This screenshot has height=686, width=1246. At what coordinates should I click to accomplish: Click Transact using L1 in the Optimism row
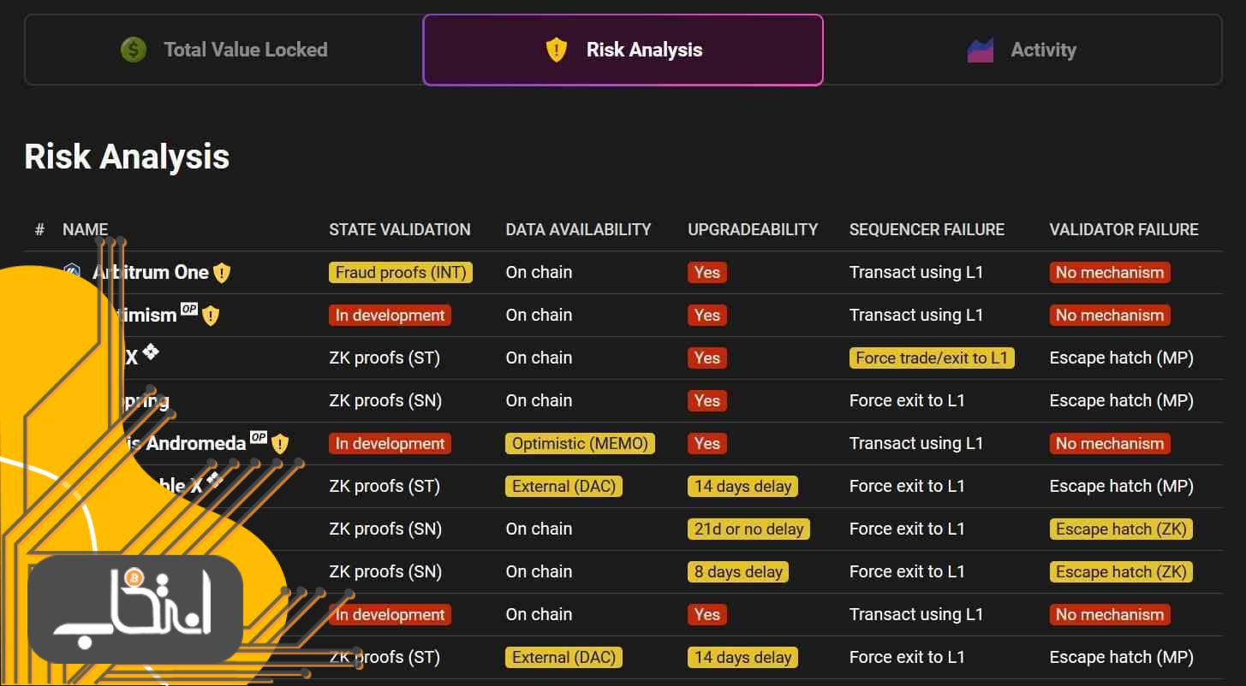tap(916, 315)
